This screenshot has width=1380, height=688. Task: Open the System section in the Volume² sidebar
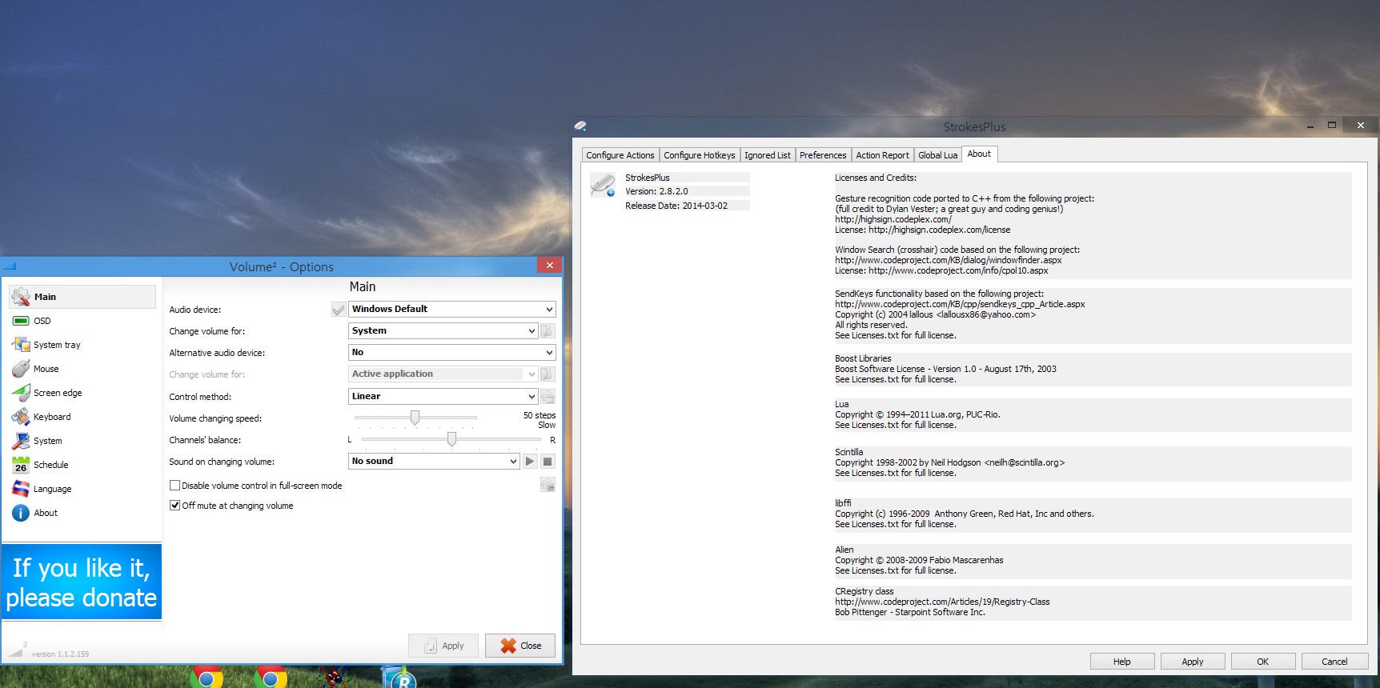pyautogui.click(x=82, y=441)
